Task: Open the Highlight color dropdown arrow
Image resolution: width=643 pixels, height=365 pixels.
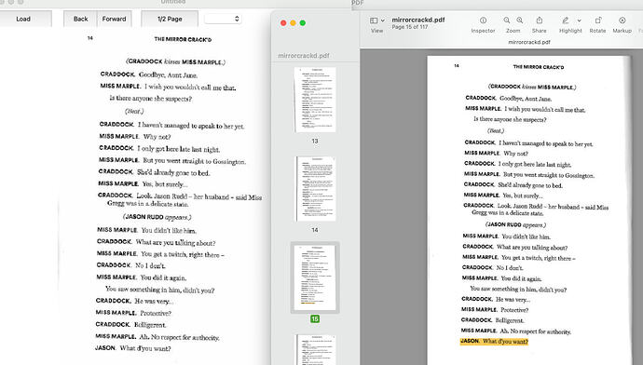Action: [579, 20]
